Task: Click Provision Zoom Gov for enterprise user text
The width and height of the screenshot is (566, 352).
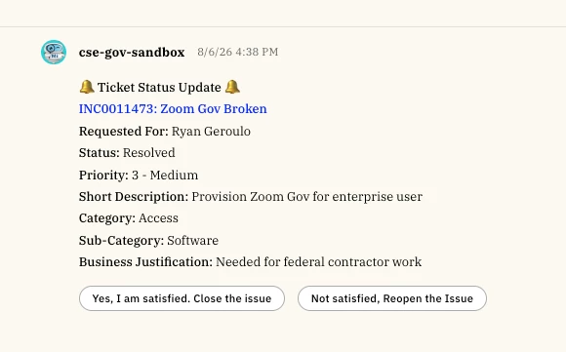Action: point(306,197)
